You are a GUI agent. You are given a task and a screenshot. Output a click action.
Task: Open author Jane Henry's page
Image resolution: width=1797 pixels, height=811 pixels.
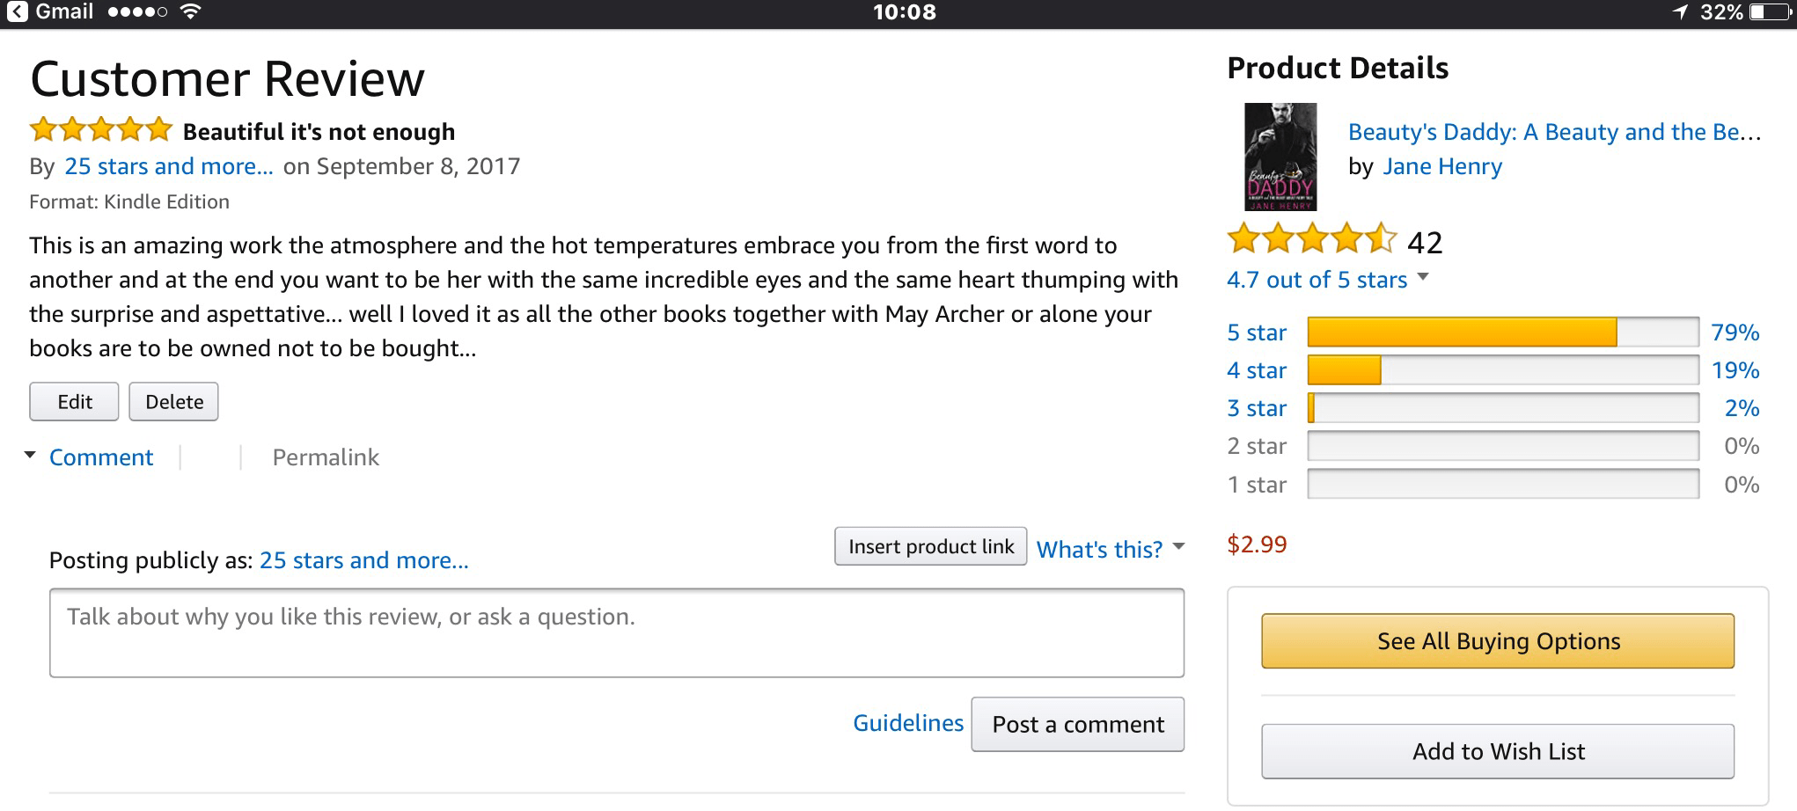(1442, 166)
